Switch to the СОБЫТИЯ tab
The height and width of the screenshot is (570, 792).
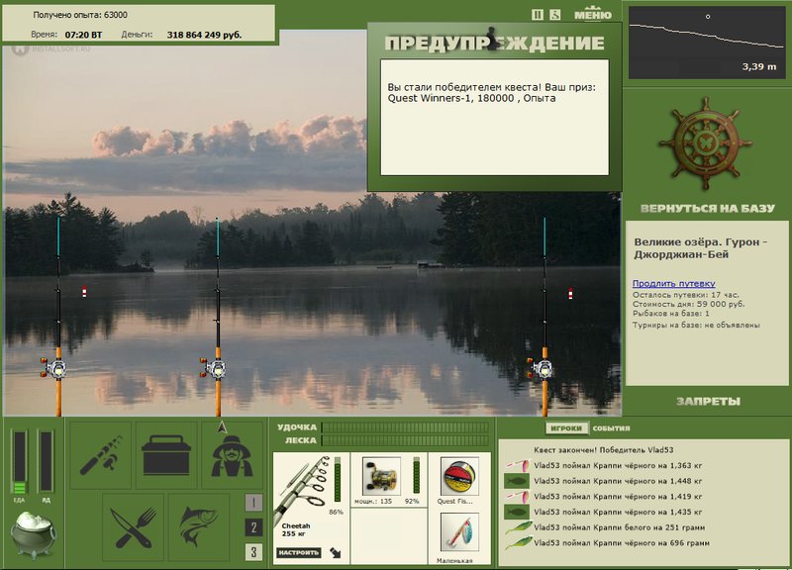pyautogui.click(x=611, y=428)
